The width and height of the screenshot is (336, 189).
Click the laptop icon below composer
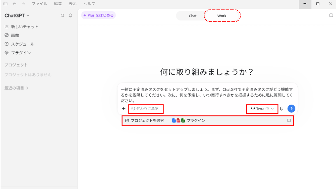(289, 120)
